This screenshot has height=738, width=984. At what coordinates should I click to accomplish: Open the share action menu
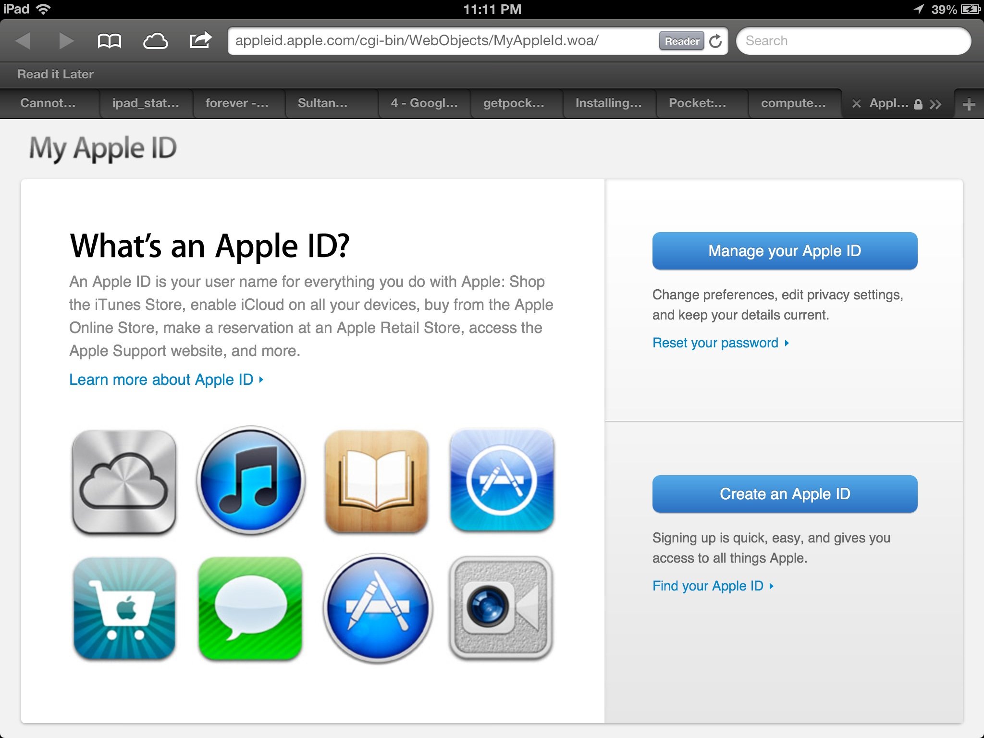click(201, 41)
